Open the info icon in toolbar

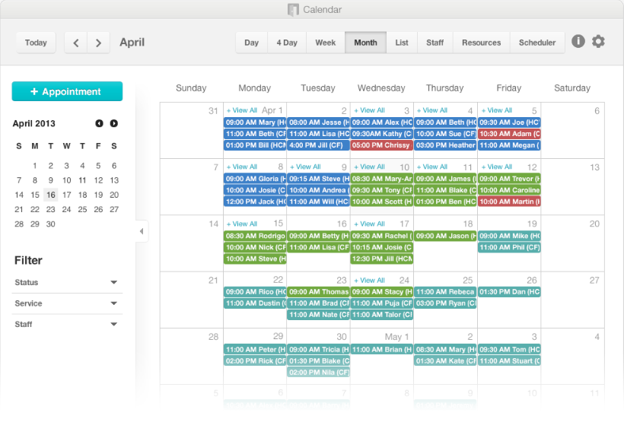pos(578,41)
